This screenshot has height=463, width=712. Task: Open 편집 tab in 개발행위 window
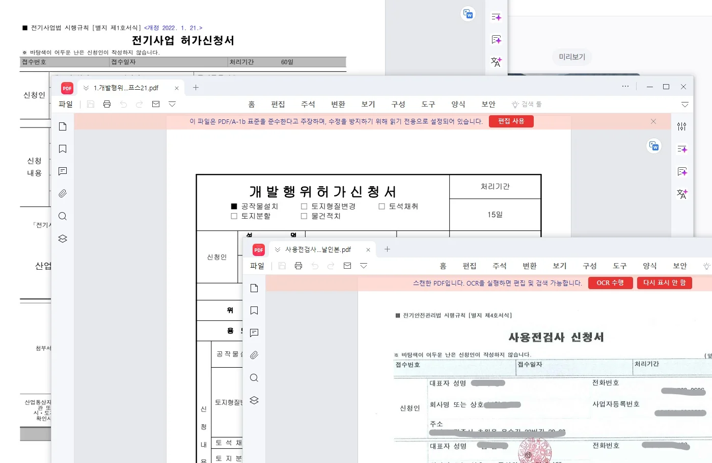tap(278, 104)
